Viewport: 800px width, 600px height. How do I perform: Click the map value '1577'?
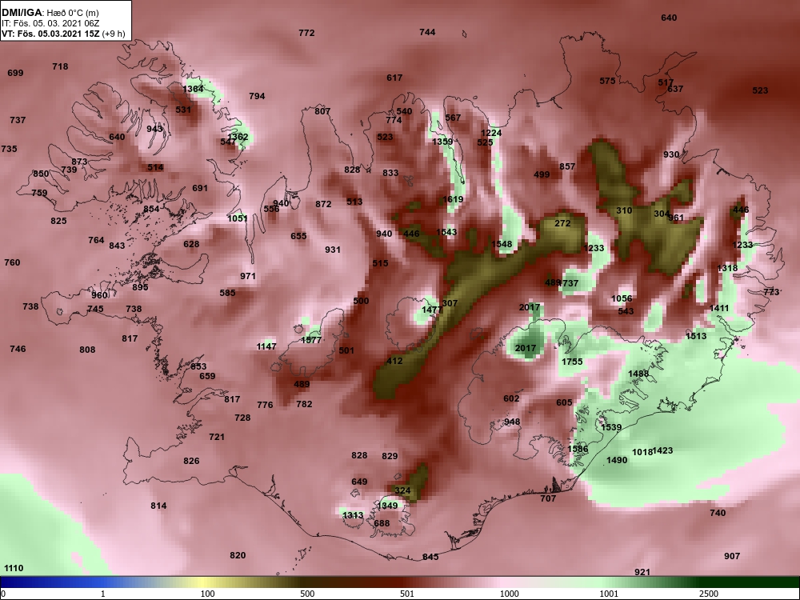311,340
